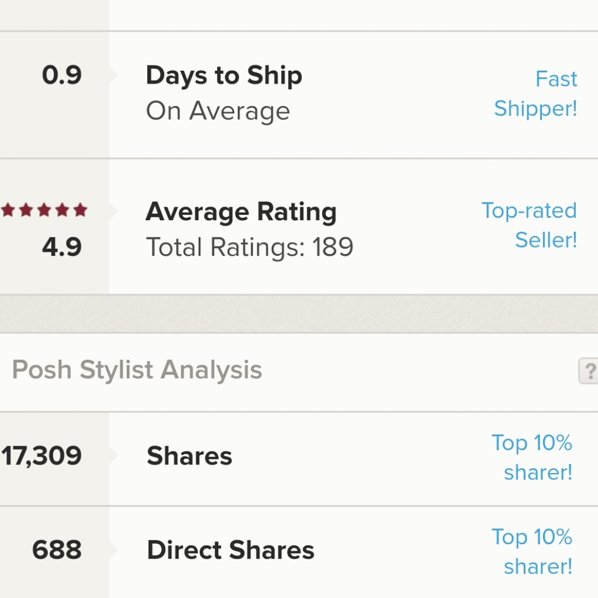Viewport: 598px width, 598px height.
Task: Click the first star in the rating
Action: (x=8, y=210)
